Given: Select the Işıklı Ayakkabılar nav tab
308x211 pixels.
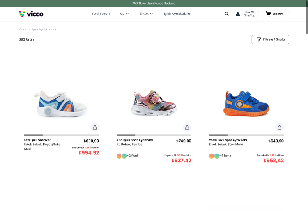Looking at the screenshot, I should (177, 14).
